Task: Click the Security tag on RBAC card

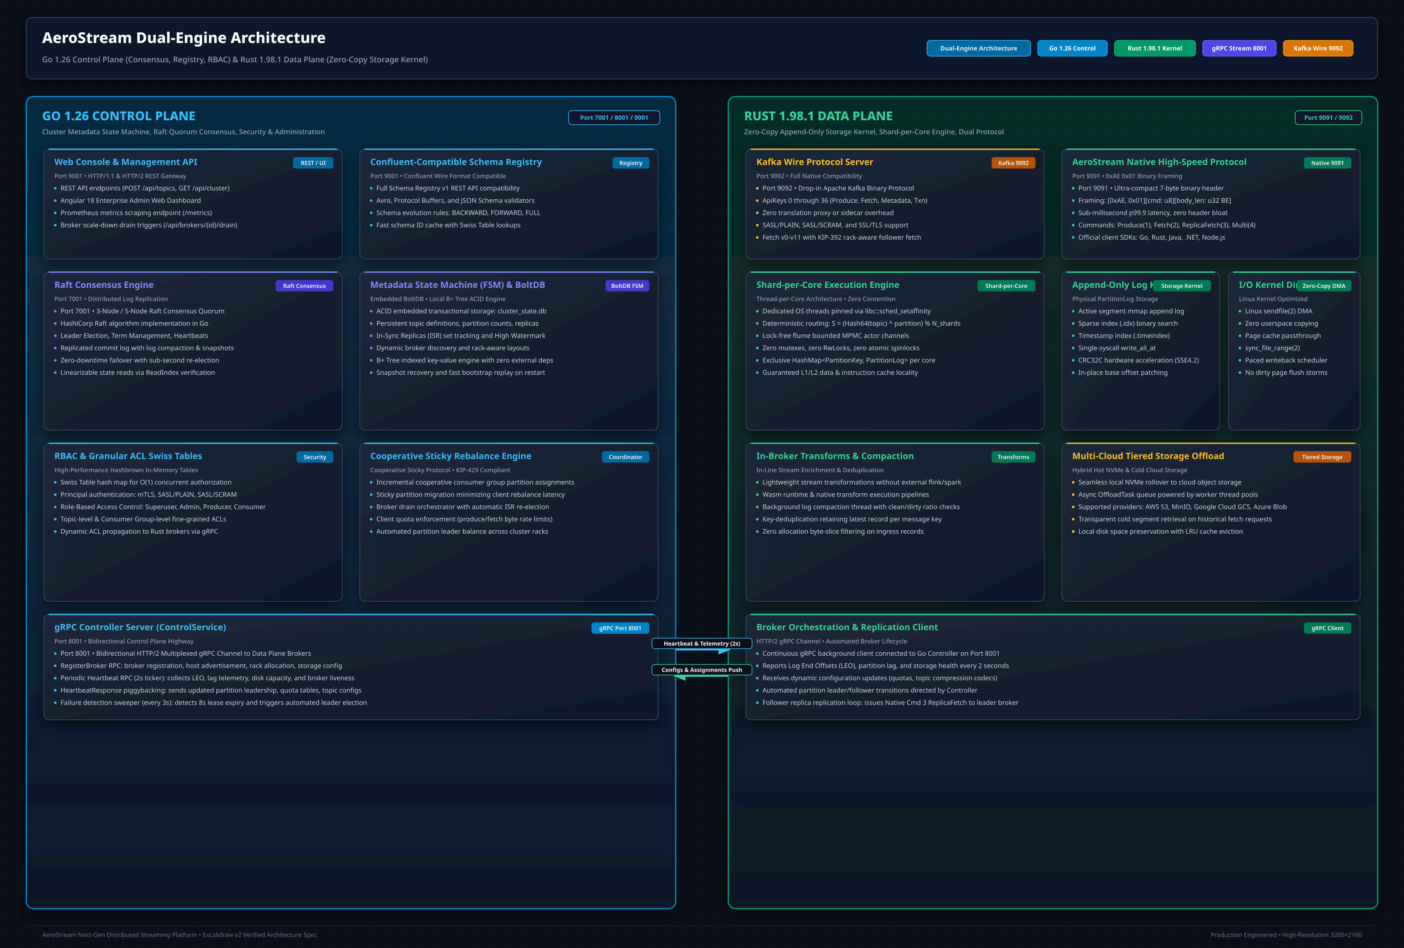Action: click(x=314, y=457)
